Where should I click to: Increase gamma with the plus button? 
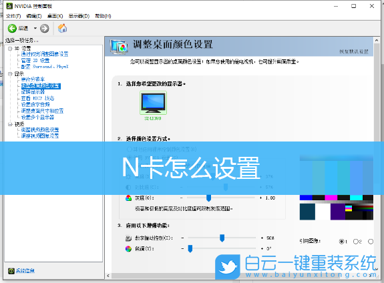261,198
